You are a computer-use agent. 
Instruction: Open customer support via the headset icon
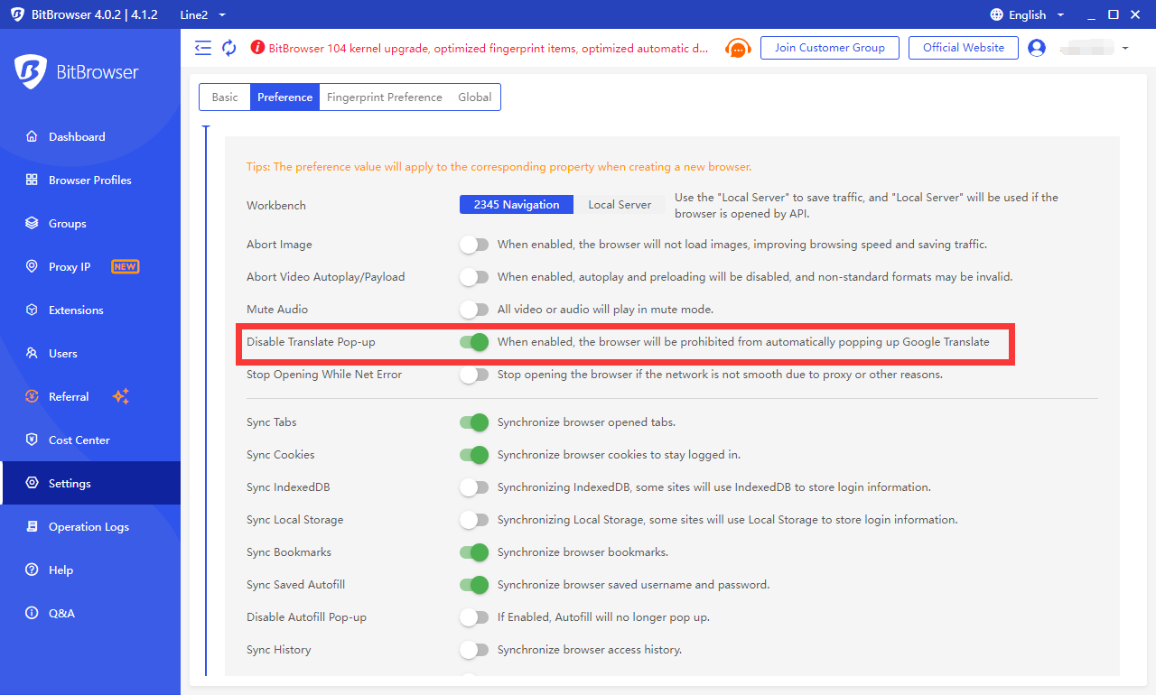click(x=738, y=48)
